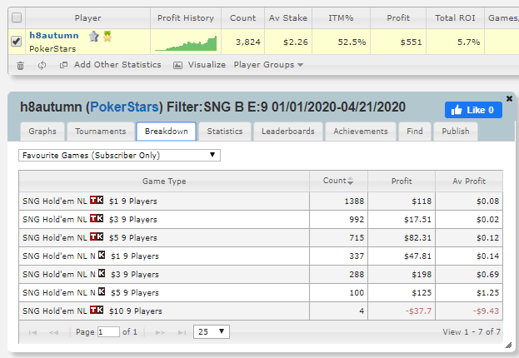Click the resize handle at panel corner
This screenshot has width=519, height=358.
(509, 346)
